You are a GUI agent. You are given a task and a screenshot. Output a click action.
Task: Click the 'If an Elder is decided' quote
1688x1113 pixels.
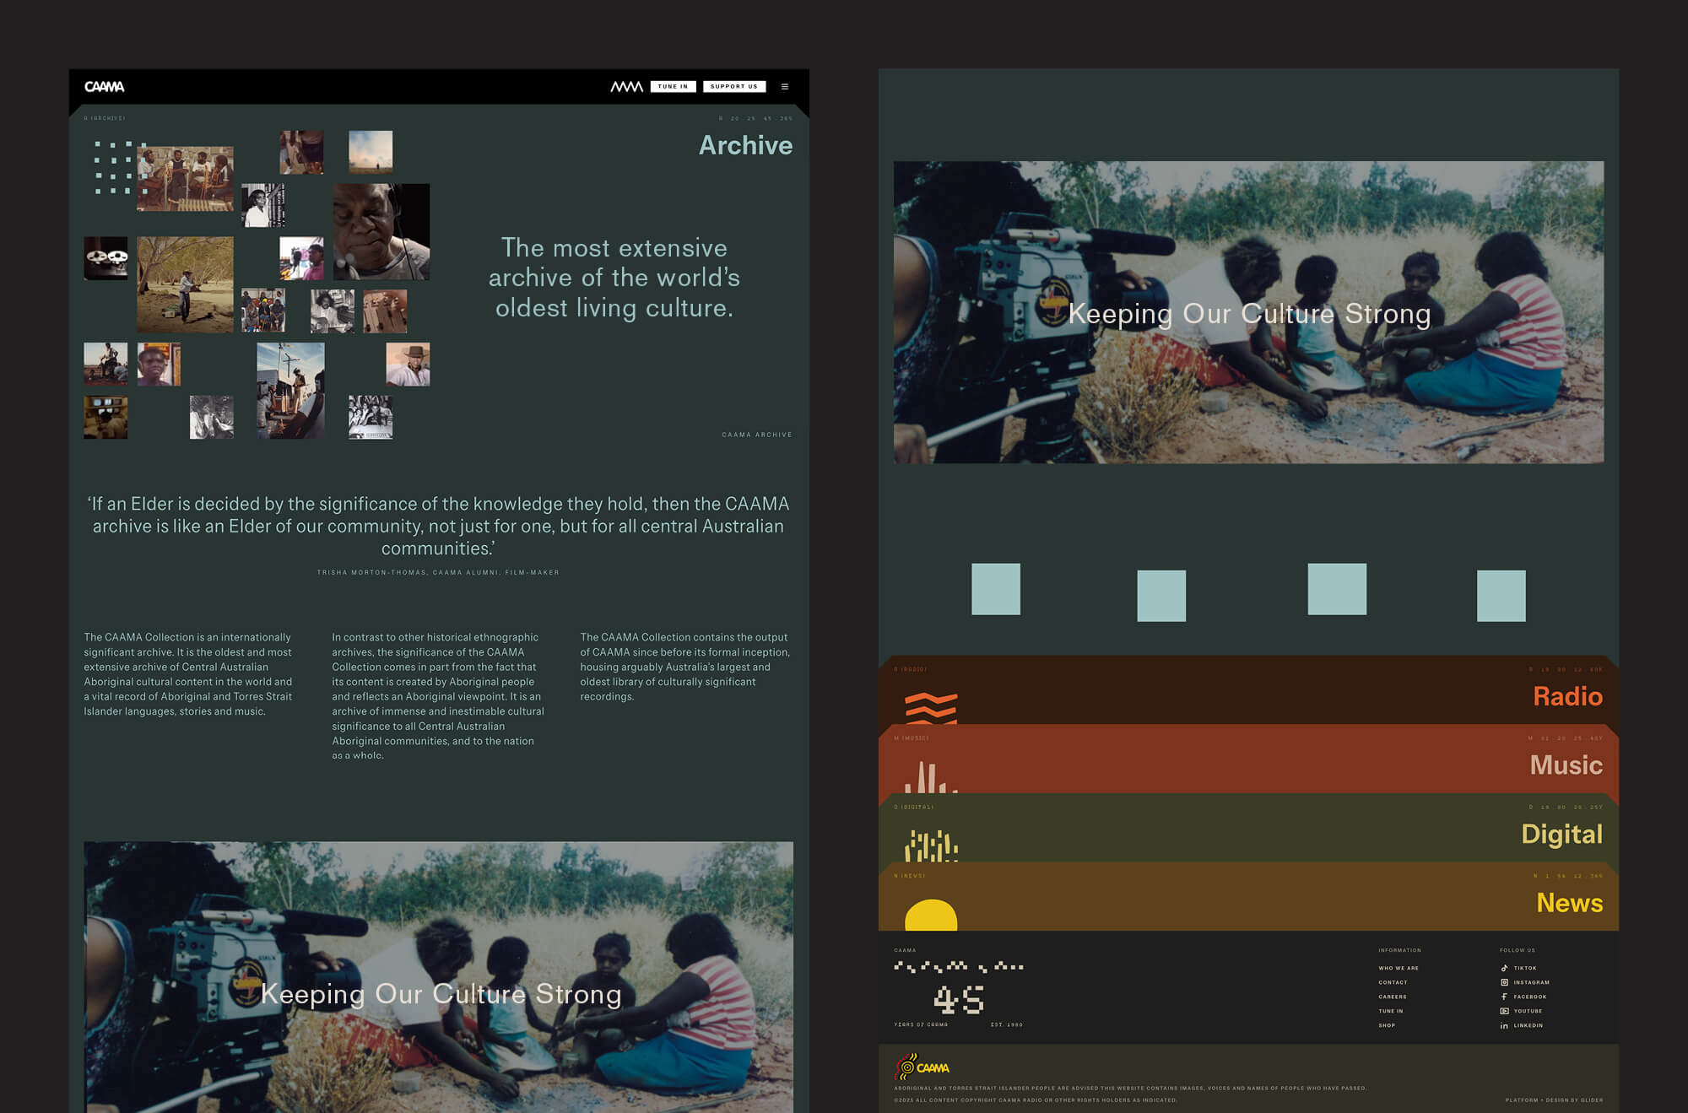coord(438,526)
